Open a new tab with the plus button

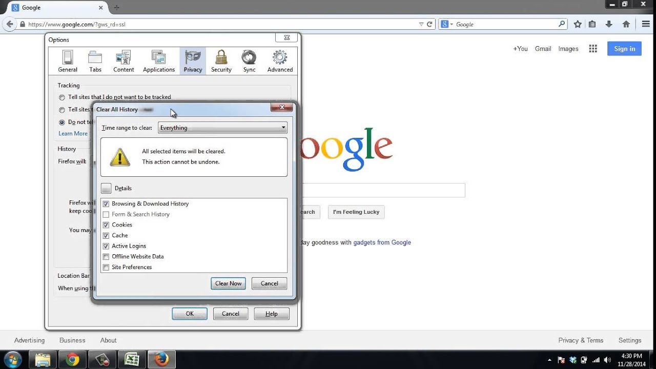click(x=116, y=8)
